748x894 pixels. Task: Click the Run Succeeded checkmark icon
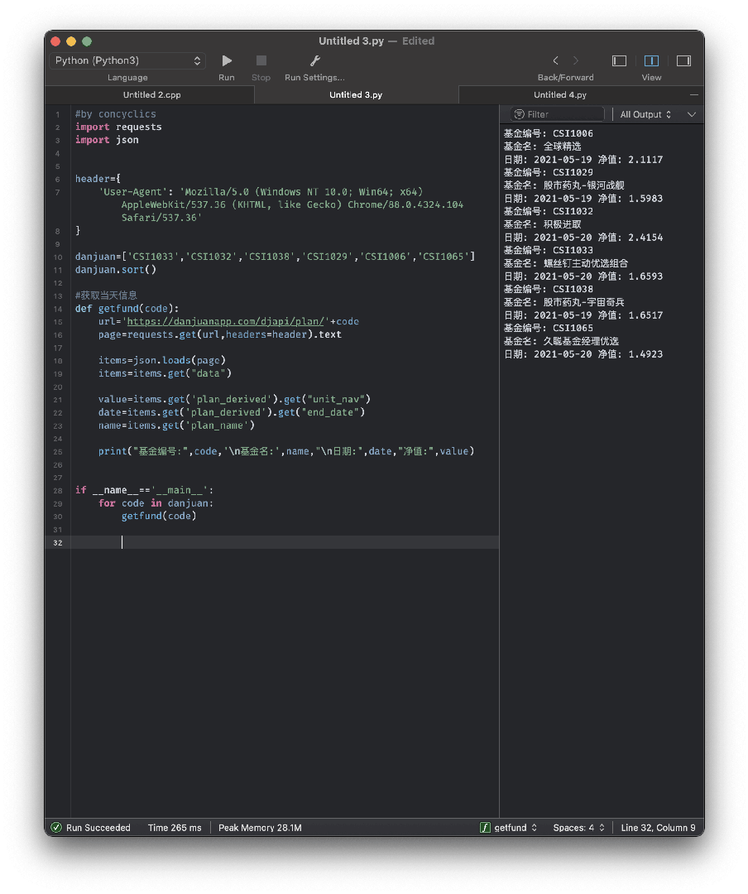tap(56, 828)
